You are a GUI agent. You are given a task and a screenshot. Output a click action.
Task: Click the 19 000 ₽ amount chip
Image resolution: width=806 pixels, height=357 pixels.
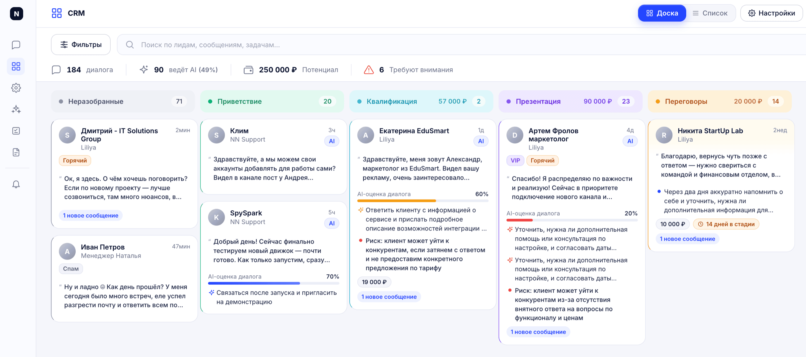point(374,282)
